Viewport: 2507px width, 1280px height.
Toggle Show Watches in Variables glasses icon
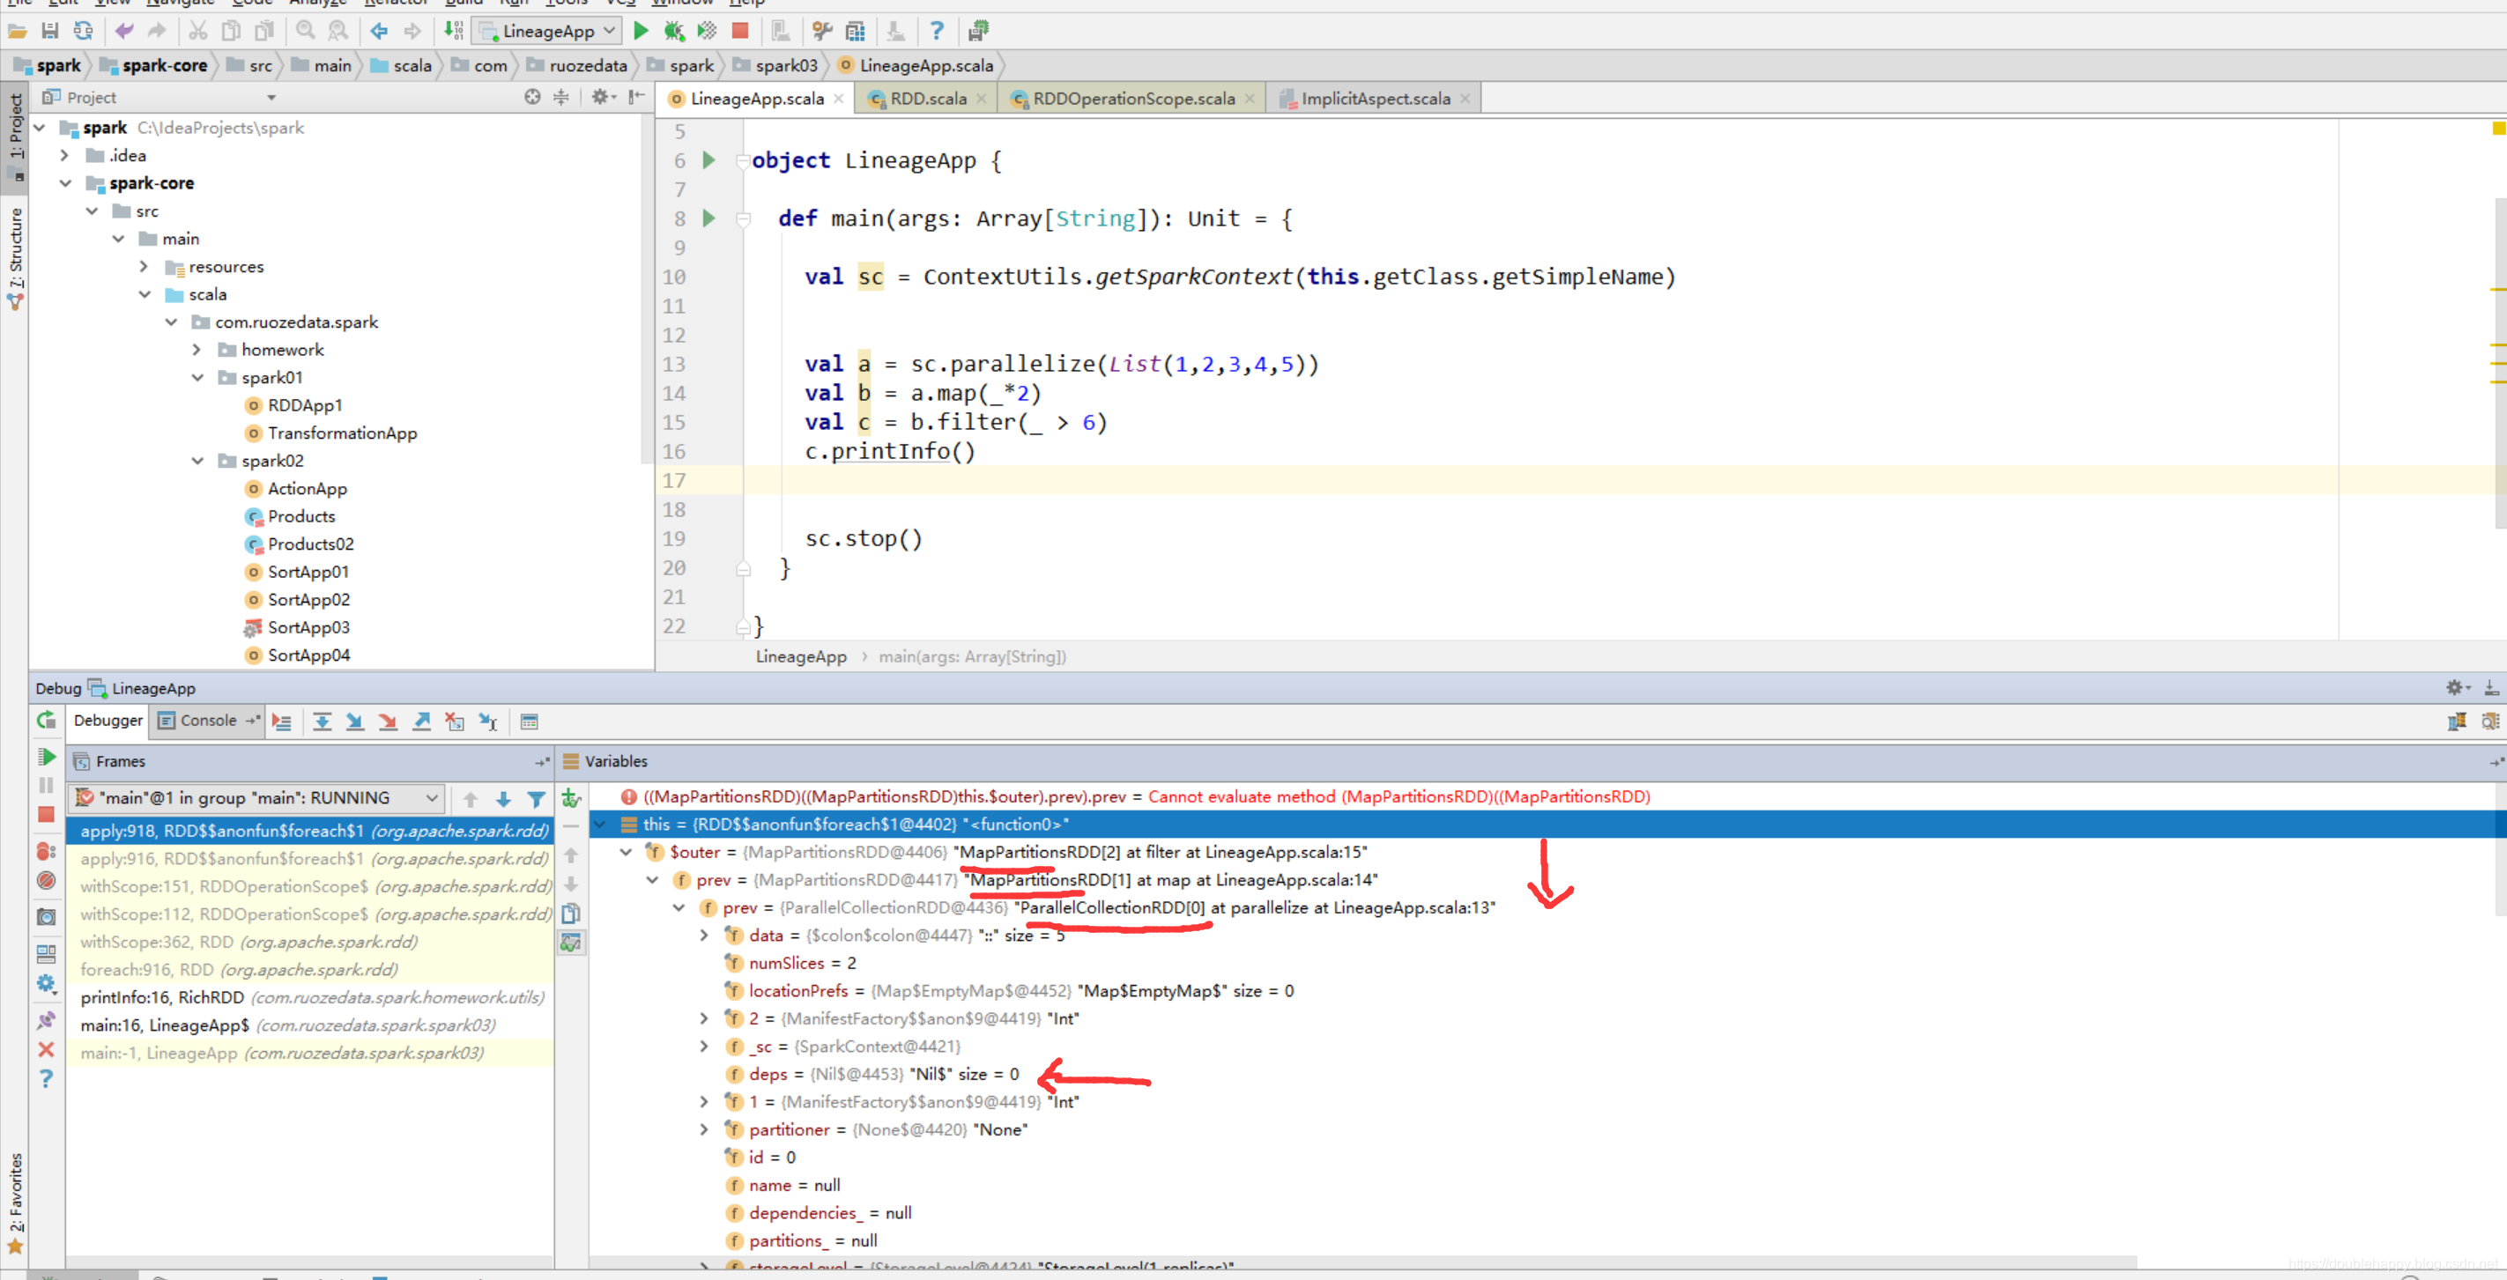[571, 942]
